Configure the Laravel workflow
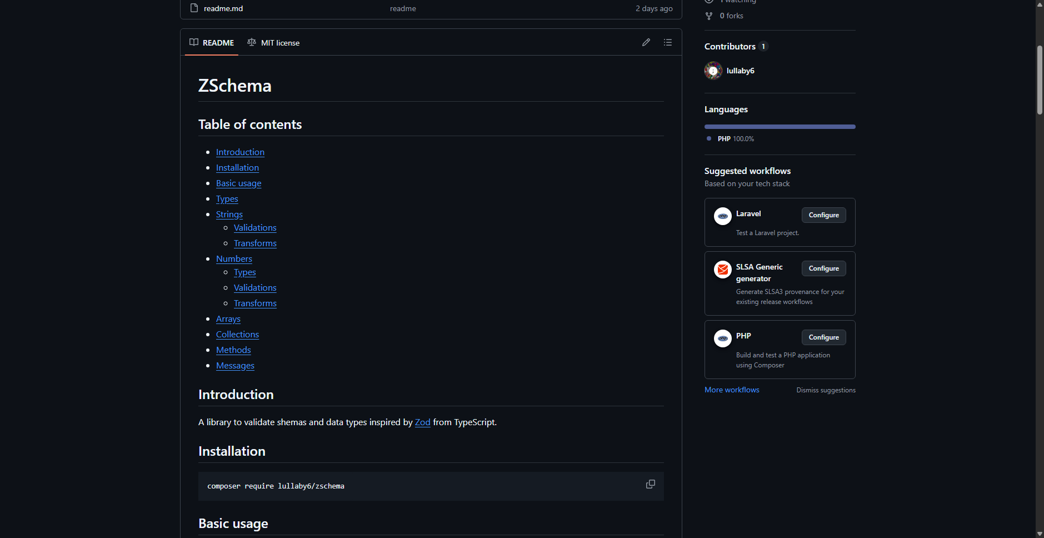This screenshot has width=1044, height=538. point(824,215)
